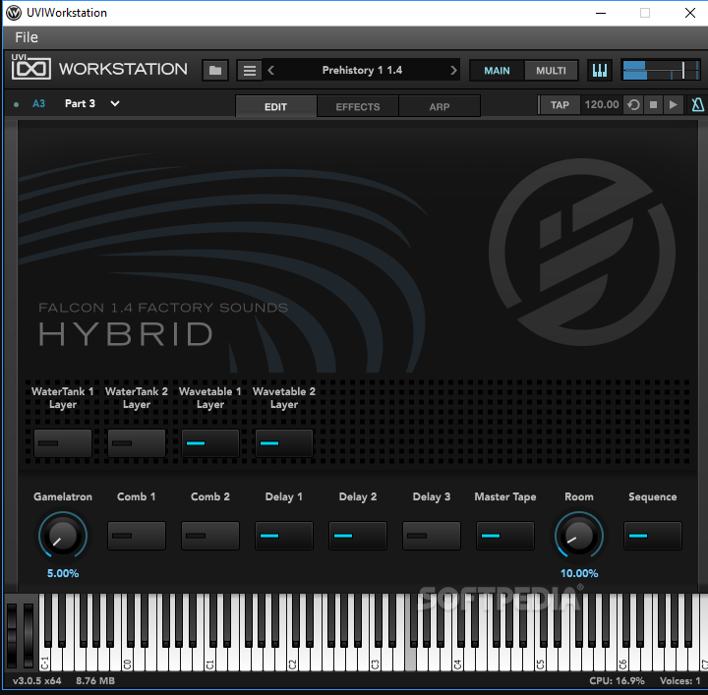Open the hamburger menu icon
The width and height of the screenshot is (708, 695).
coord(249,71)
